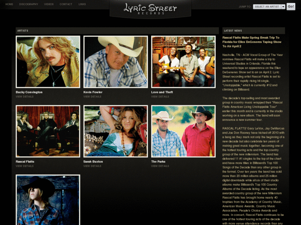Click the Bucky Covington name link

tap(29, 92)
